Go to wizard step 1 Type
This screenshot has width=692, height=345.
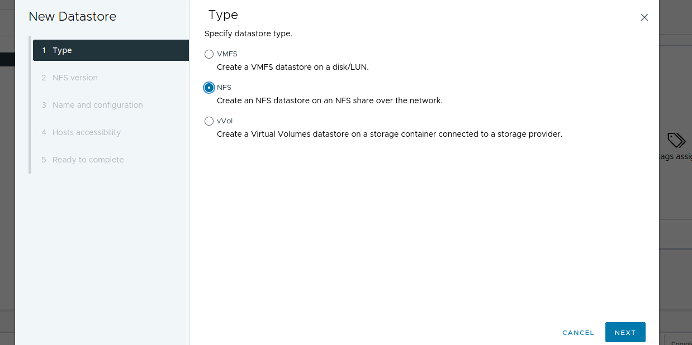(x=111, y=50)
